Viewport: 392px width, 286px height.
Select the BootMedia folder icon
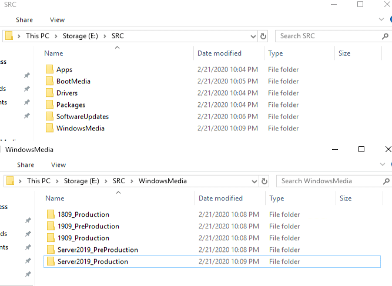pyautogui.click(x=49, y=82)
